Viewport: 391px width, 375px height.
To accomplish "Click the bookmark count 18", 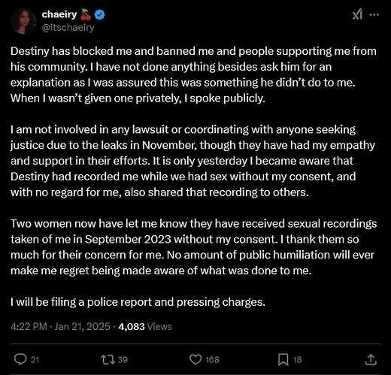I will (x=297, y=360).
